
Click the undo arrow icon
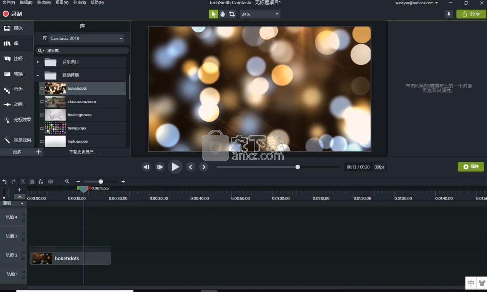(x=5, y=181)
